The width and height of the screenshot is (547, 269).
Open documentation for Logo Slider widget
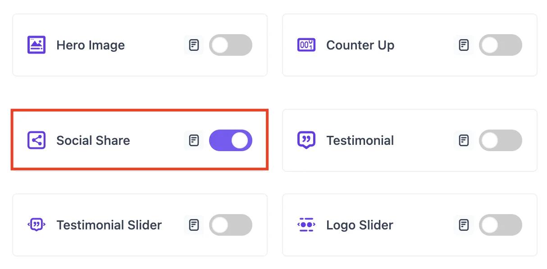point(463,225)
